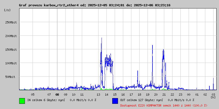219x109 pixels.
Task: Click the '[h]' hour unit label
Action: click(x=213, y=97)
